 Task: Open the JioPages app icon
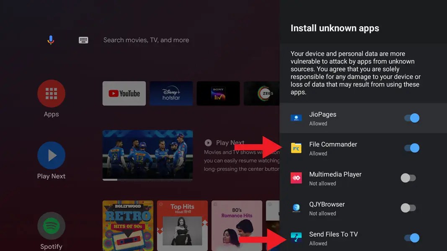297,118
